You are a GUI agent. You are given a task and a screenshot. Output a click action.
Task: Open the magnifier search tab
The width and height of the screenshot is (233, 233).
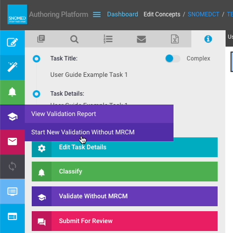click(74, 39)
